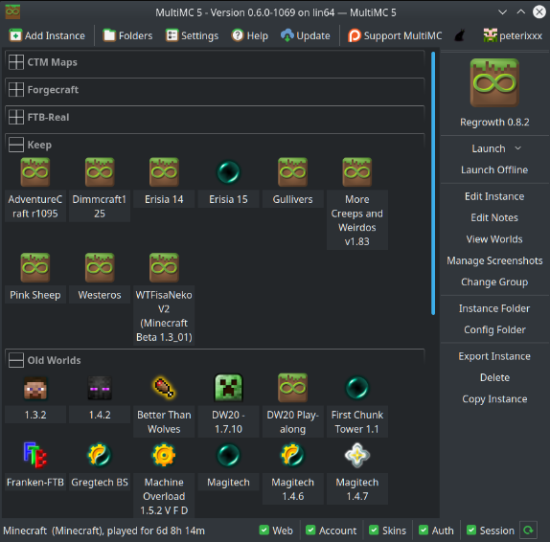Click the Add Instance toolbar button
Image resolution: width=550 pixels, height=542 pixels.
(x=47, y=35)
